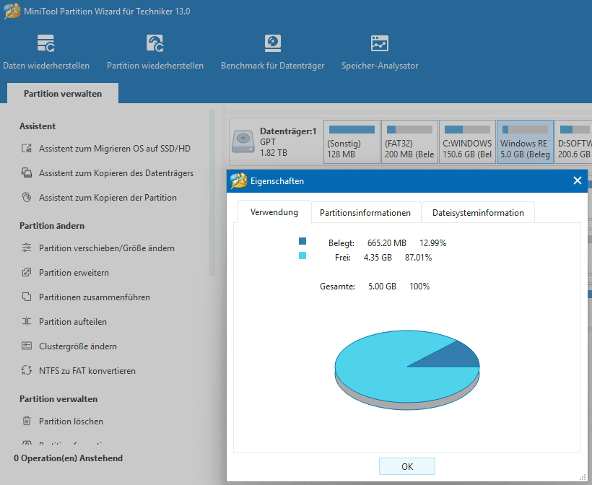Click the dark blue Belegt color swatch
The height and width of the screenshot is (485, 592).
tap(302, 241)
